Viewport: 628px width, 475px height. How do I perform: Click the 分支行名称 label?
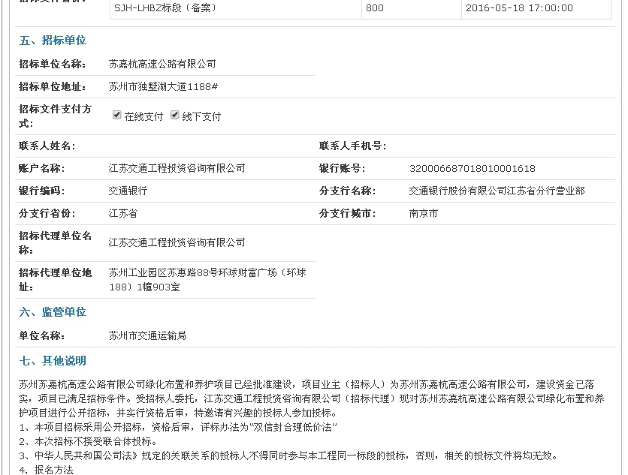click(348, 191)
